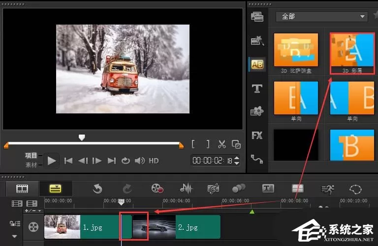Open the Graphic library panel

click(x=257, y=111)
